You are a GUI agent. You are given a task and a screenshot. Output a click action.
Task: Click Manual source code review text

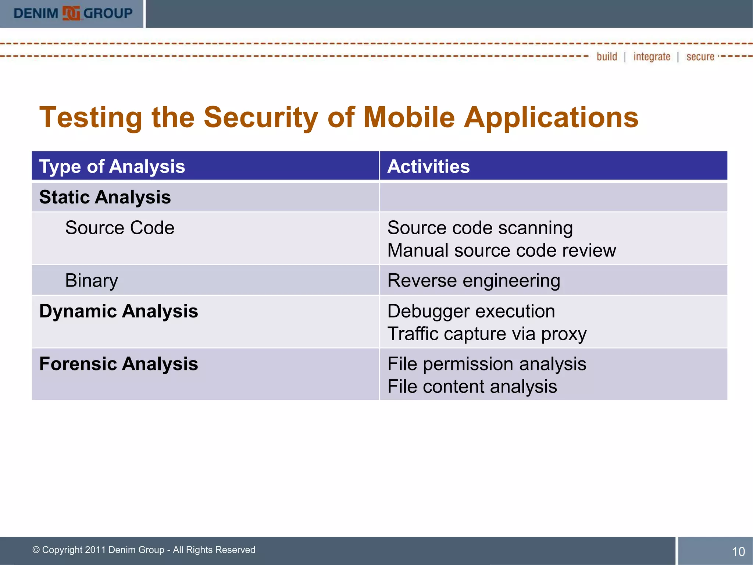[501, 250]
